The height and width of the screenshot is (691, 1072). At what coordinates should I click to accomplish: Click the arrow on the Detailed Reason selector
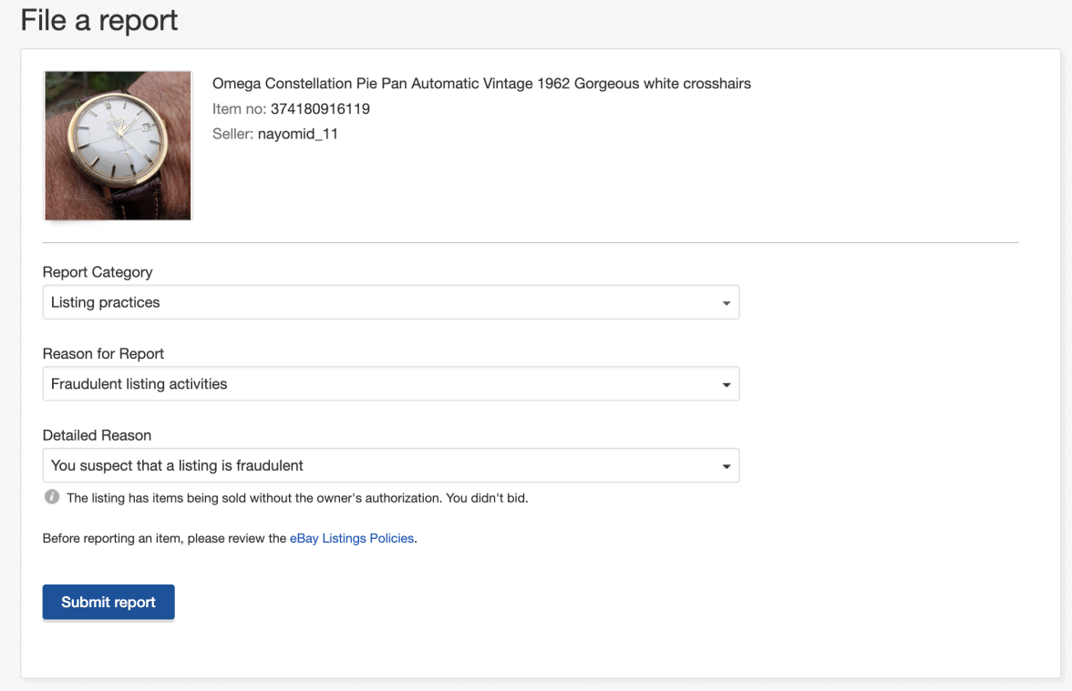pos(726,466)
